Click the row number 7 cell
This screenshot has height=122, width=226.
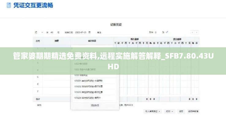click(38, 91)
